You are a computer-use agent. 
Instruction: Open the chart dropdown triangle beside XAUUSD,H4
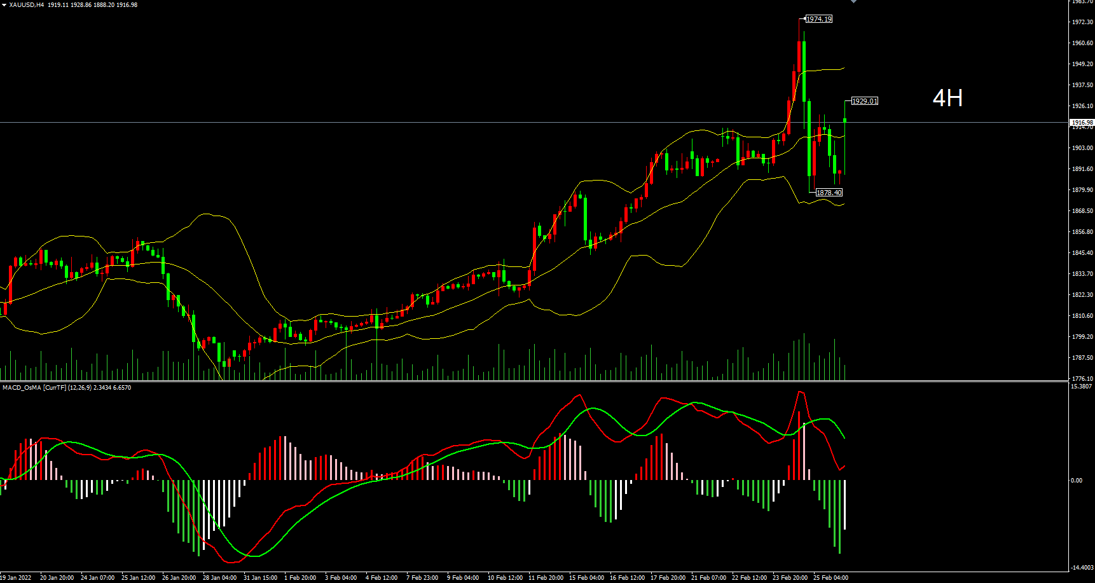click(4, 4)
